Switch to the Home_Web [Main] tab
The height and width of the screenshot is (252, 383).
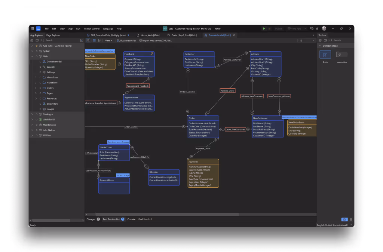[x=148, y=35]
